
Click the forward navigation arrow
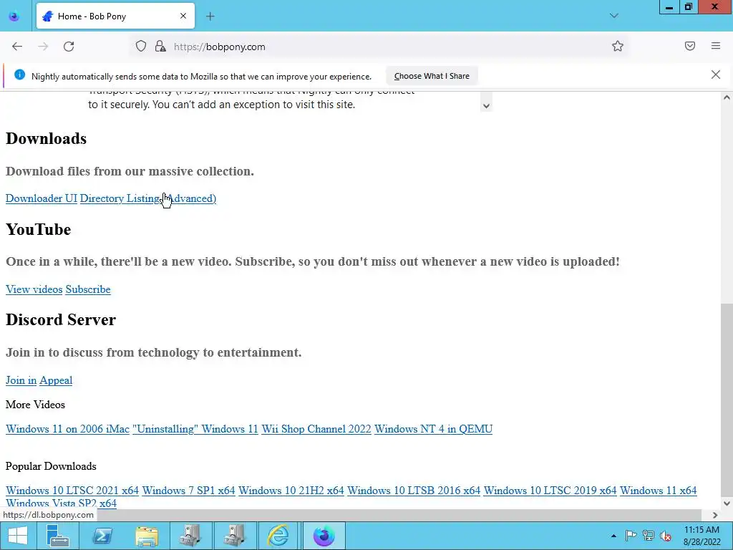point(43,47)
